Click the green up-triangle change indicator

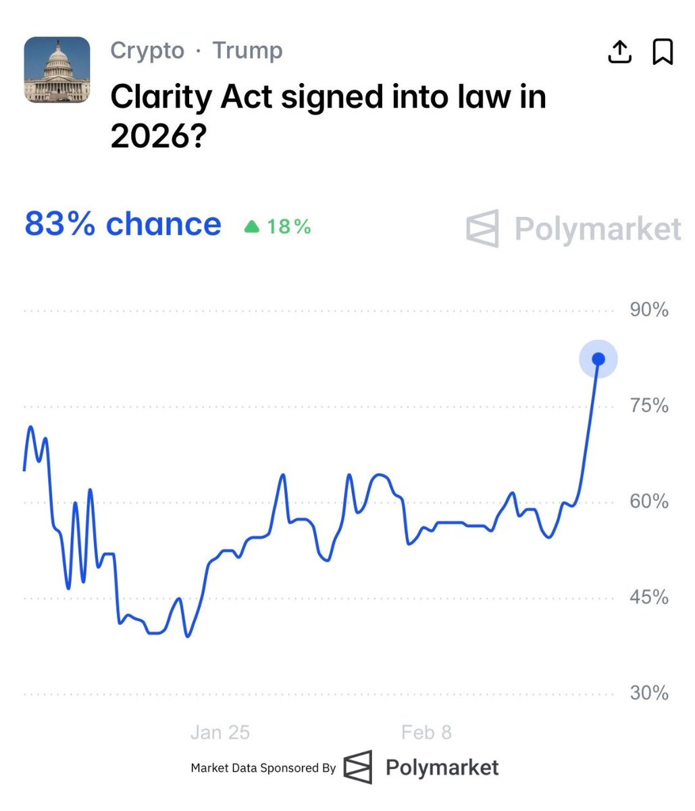click(252, 226)
